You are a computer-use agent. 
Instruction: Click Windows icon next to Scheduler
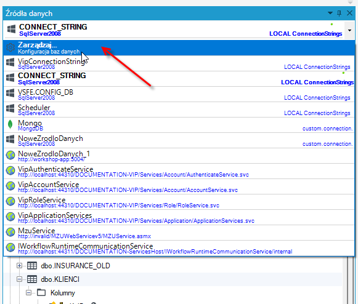(10, 108)
